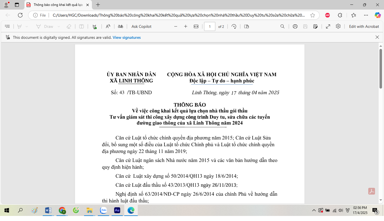Screen dimensions: 384x221
Task: Open the browser Settings and more menu
Action: 366,15
